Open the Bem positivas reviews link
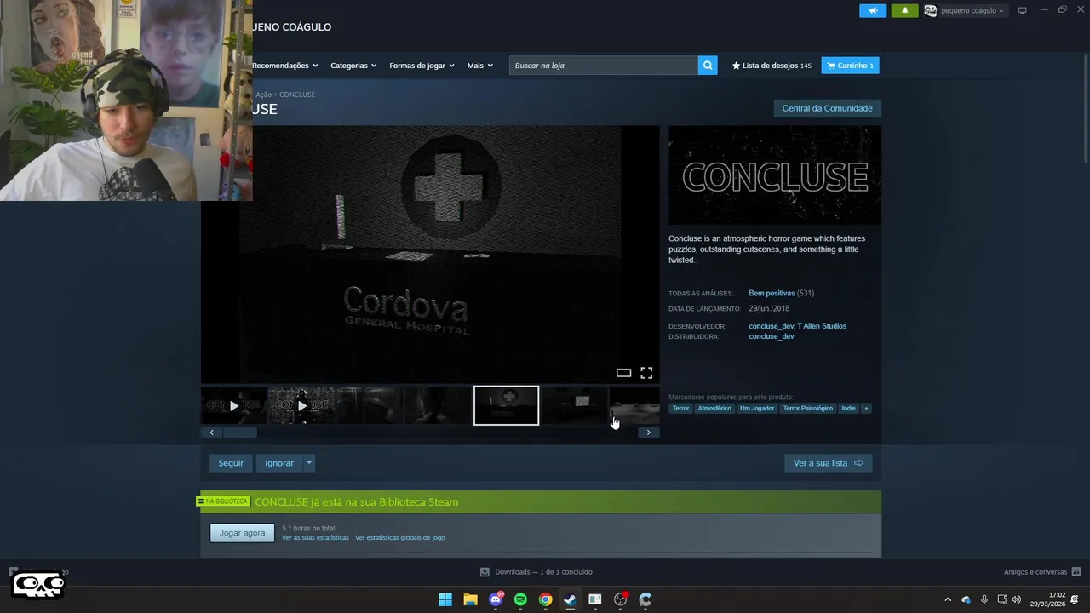 click(772, 293)
